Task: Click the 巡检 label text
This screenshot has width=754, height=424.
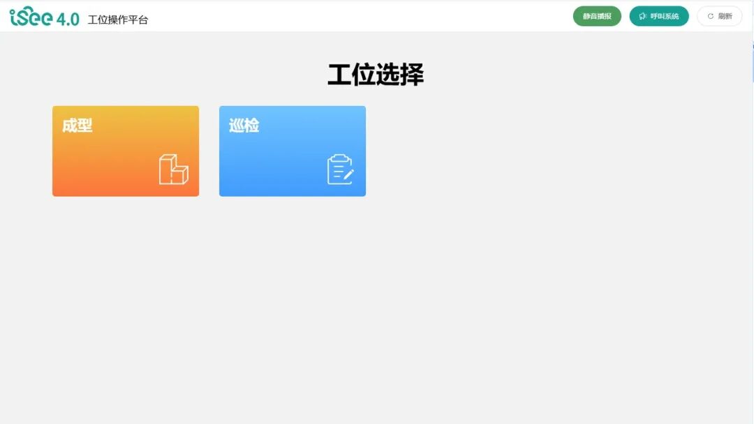Action: (244, 126)
